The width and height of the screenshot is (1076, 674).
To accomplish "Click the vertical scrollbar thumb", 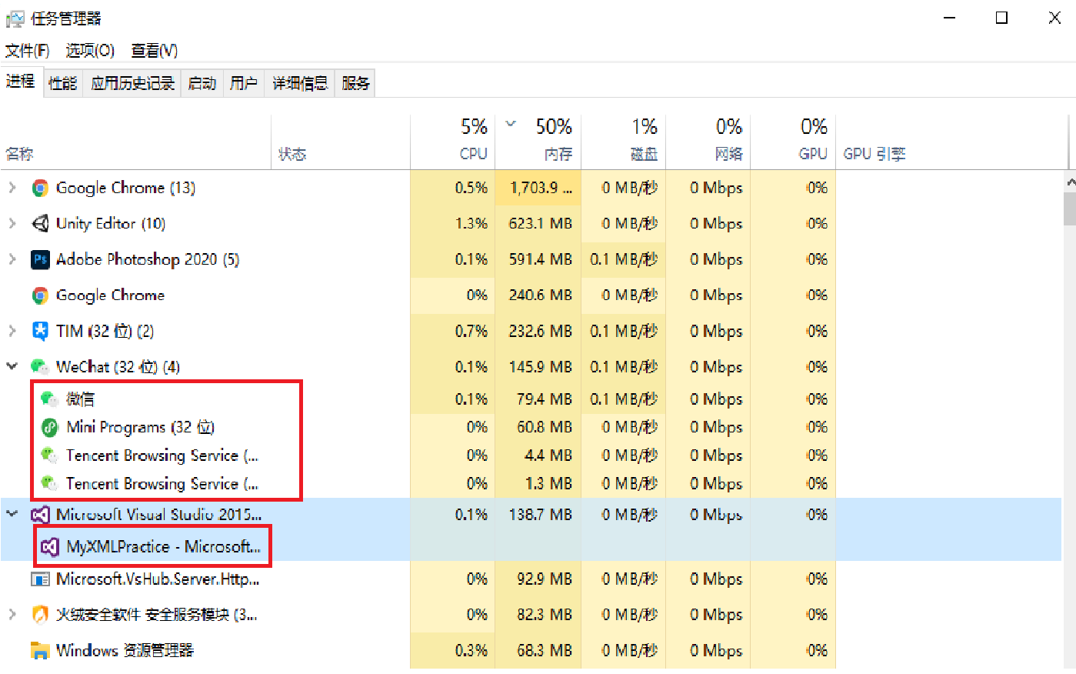I will (1069, 209).
